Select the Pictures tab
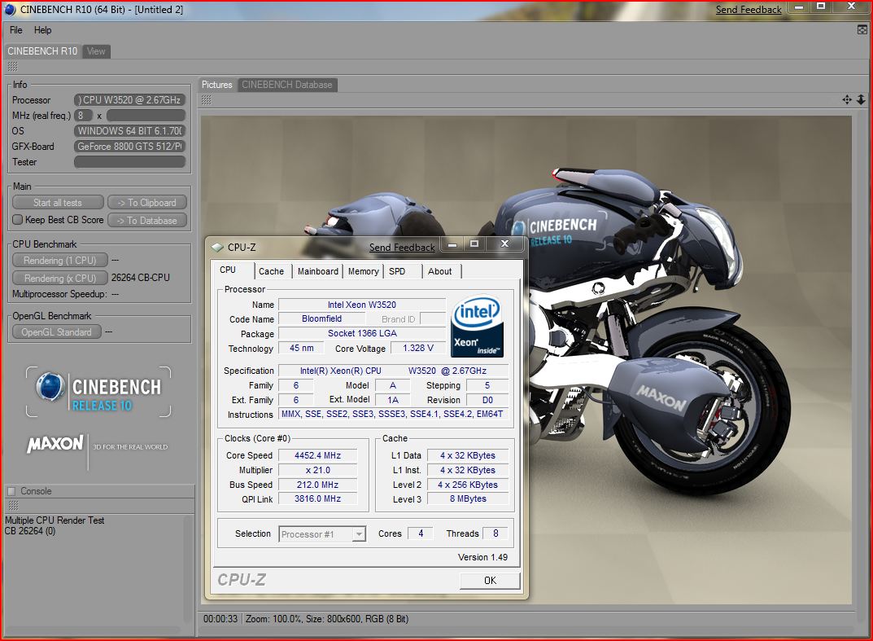 coord(216,85)
